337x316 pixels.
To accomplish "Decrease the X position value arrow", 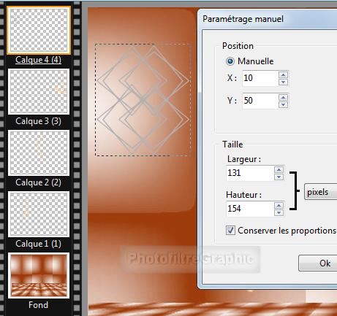I will click(x=283, y=82).
